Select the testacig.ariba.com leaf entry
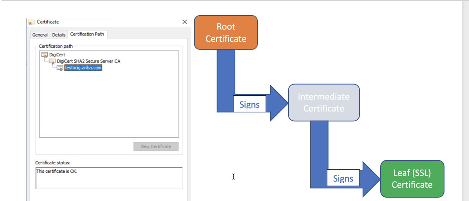 coord(83,68)
